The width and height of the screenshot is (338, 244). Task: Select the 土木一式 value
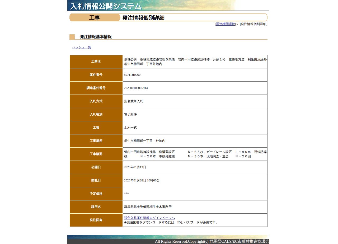[130, 128]
